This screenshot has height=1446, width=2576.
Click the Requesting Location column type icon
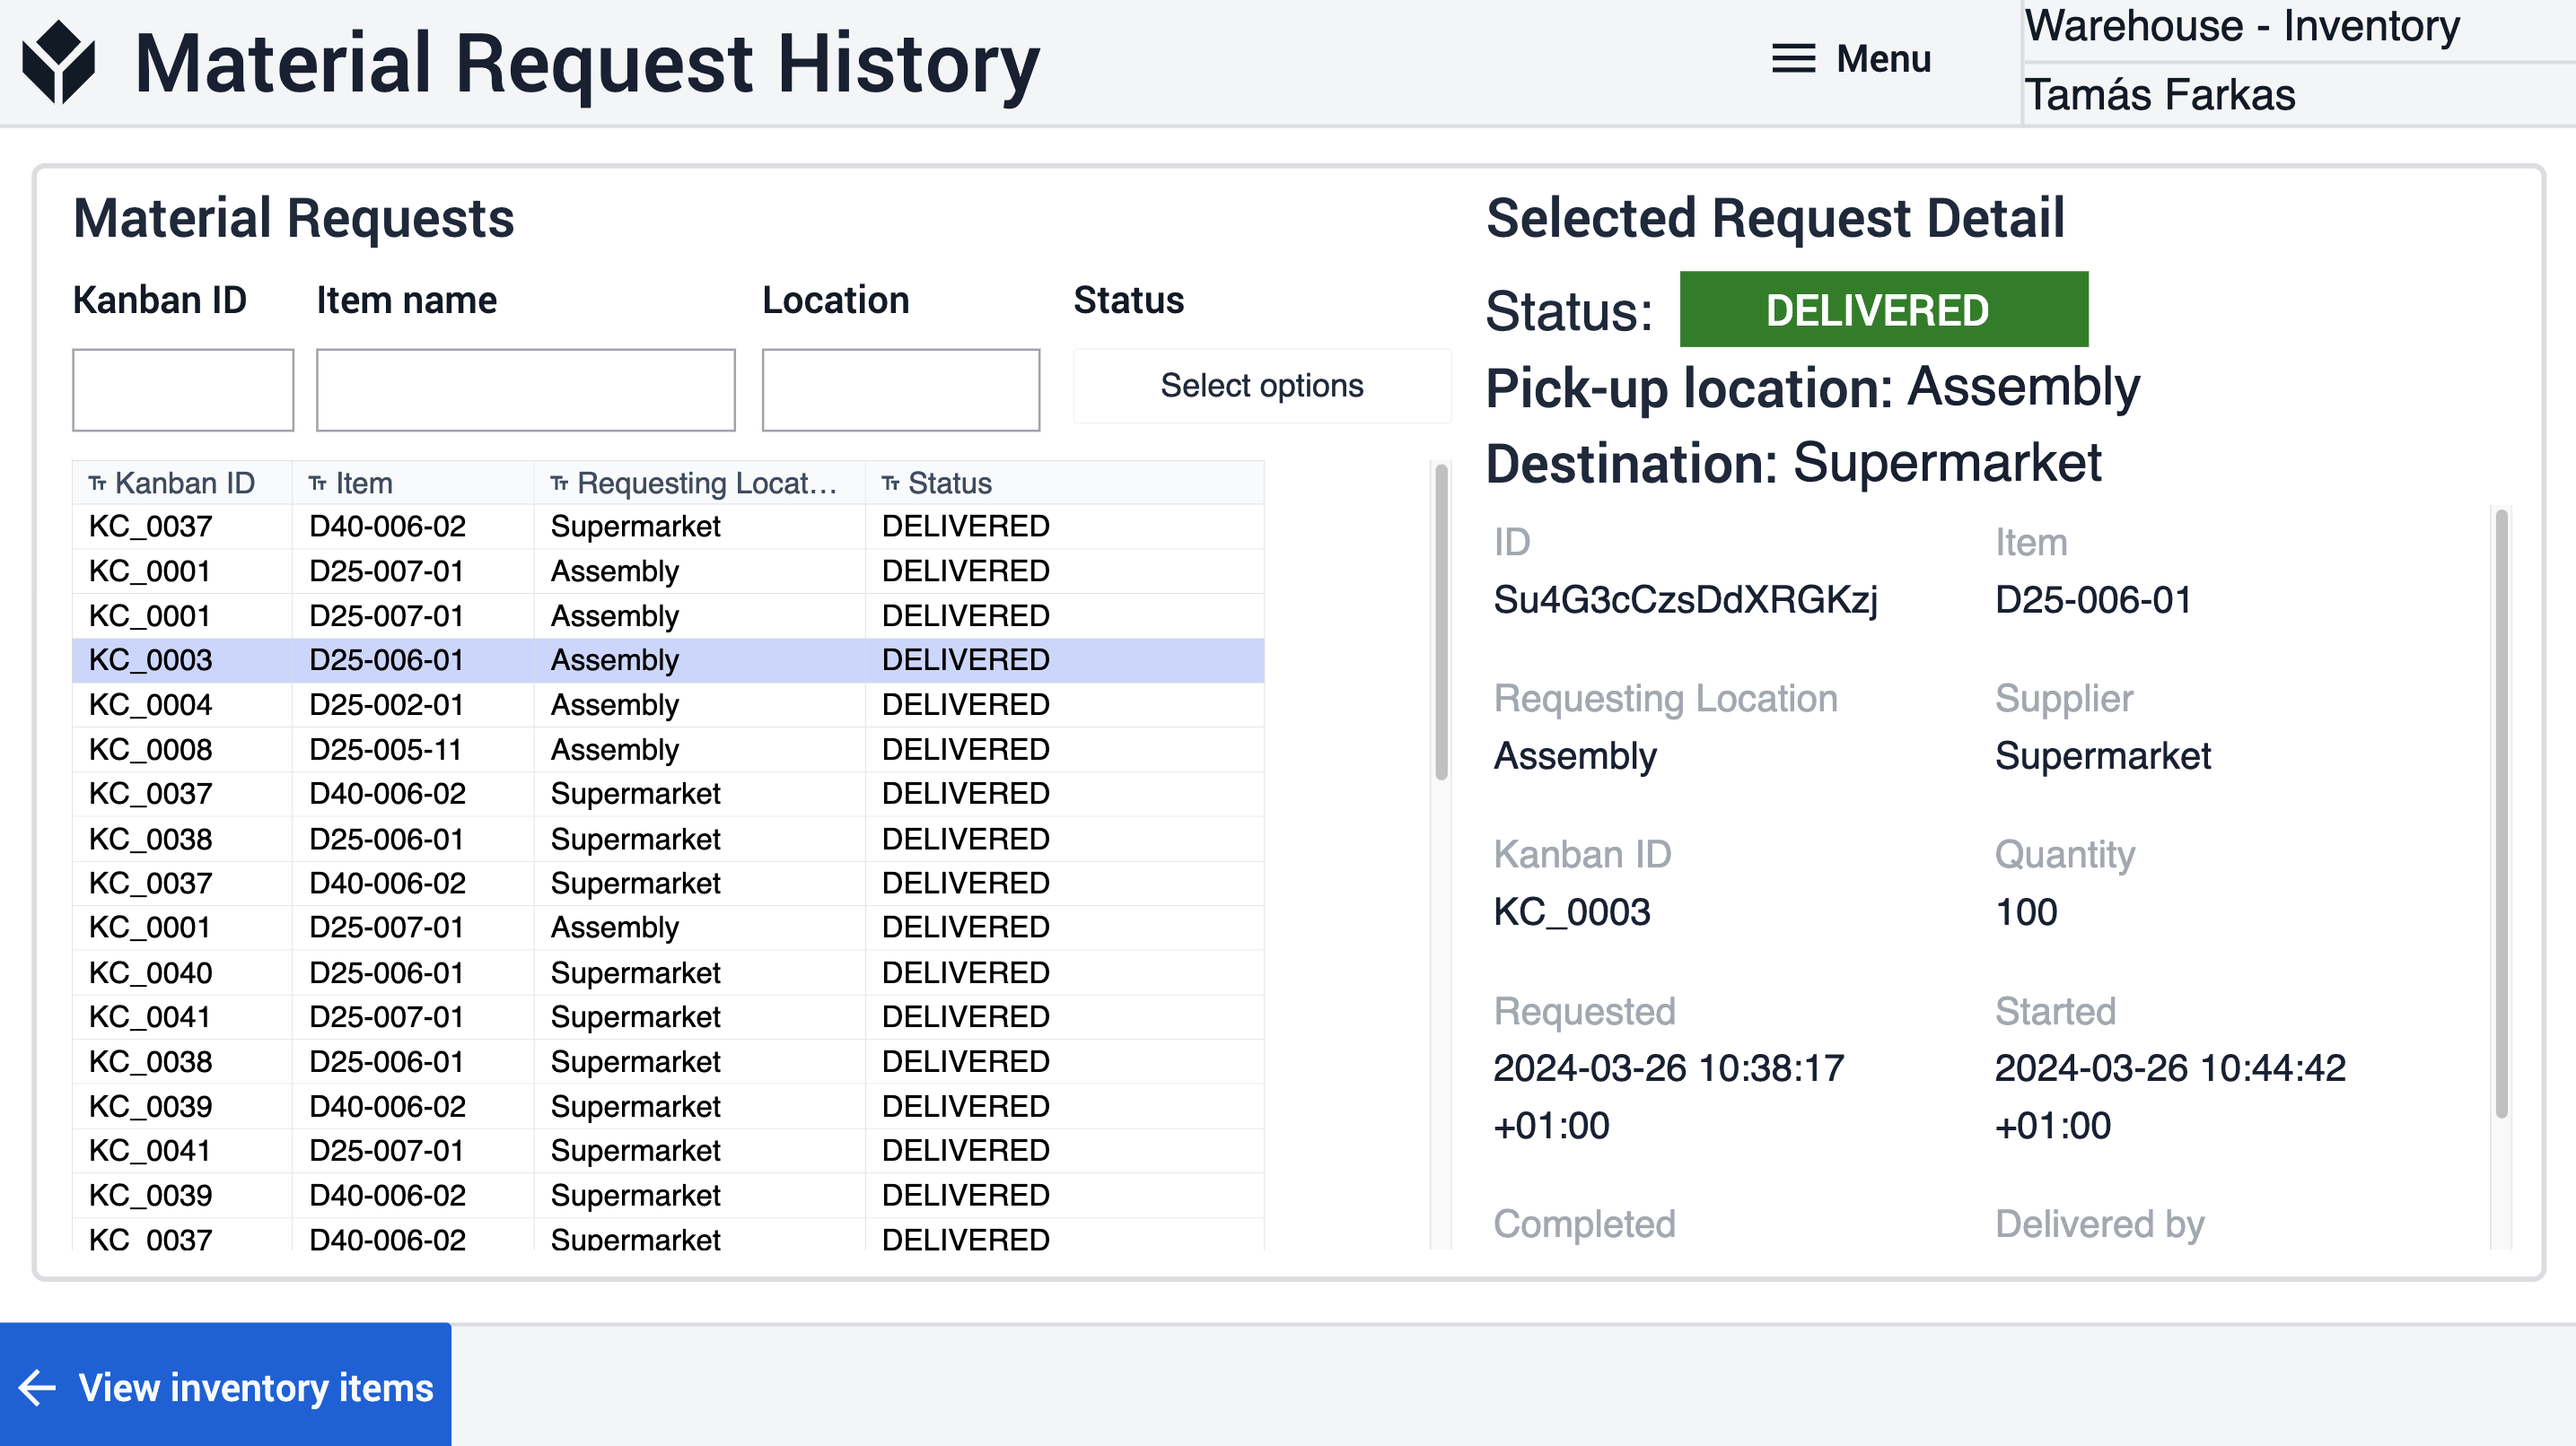(560, 483)
